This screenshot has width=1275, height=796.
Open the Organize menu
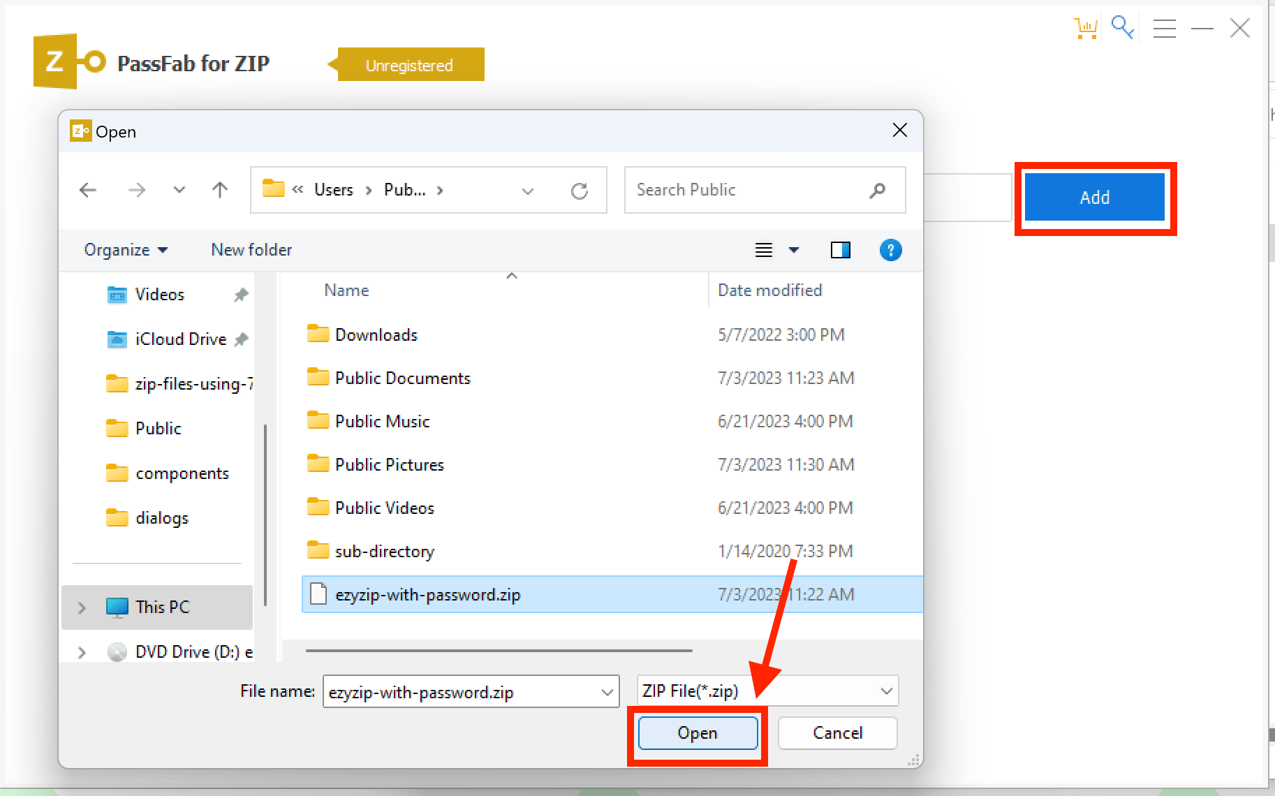point(125,249)
